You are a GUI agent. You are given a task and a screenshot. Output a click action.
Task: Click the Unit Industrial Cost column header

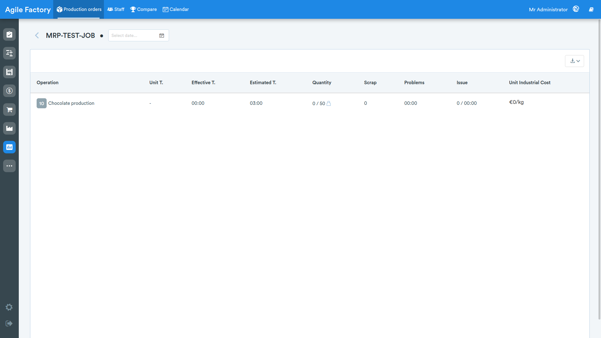coord(530,83)
